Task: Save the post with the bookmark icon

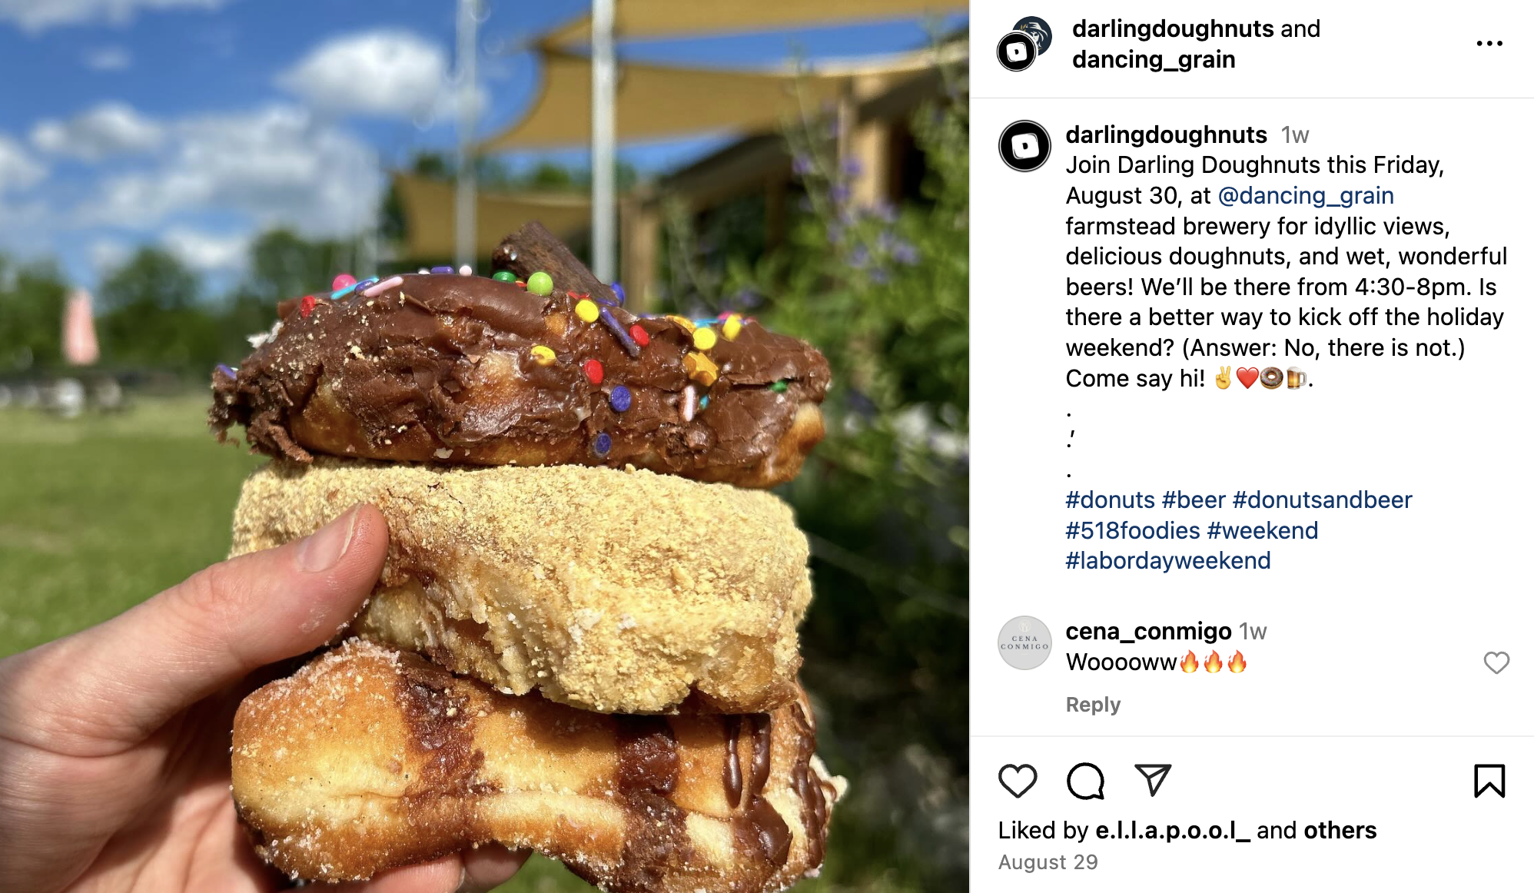Action: [1489, 781]
